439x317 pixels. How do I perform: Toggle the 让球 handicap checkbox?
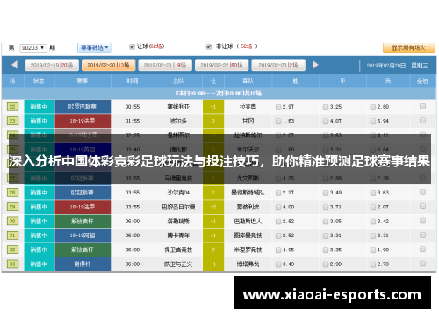[132, 46]
